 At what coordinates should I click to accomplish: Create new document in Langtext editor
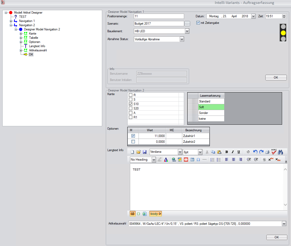132,152
